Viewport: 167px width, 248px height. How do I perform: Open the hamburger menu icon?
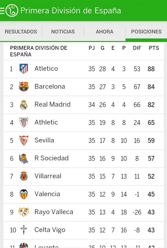click(x=2, y=11)
